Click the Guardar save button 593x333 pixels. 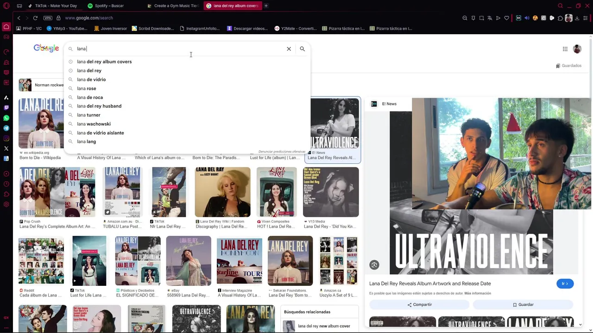(523, 305)
